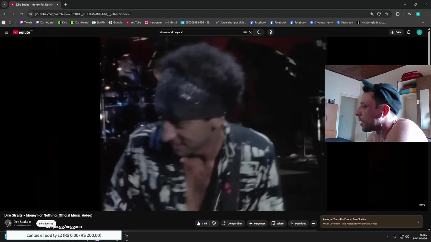Open the YouTube bookmark in bookmarks bar

(x=134, y=23)
